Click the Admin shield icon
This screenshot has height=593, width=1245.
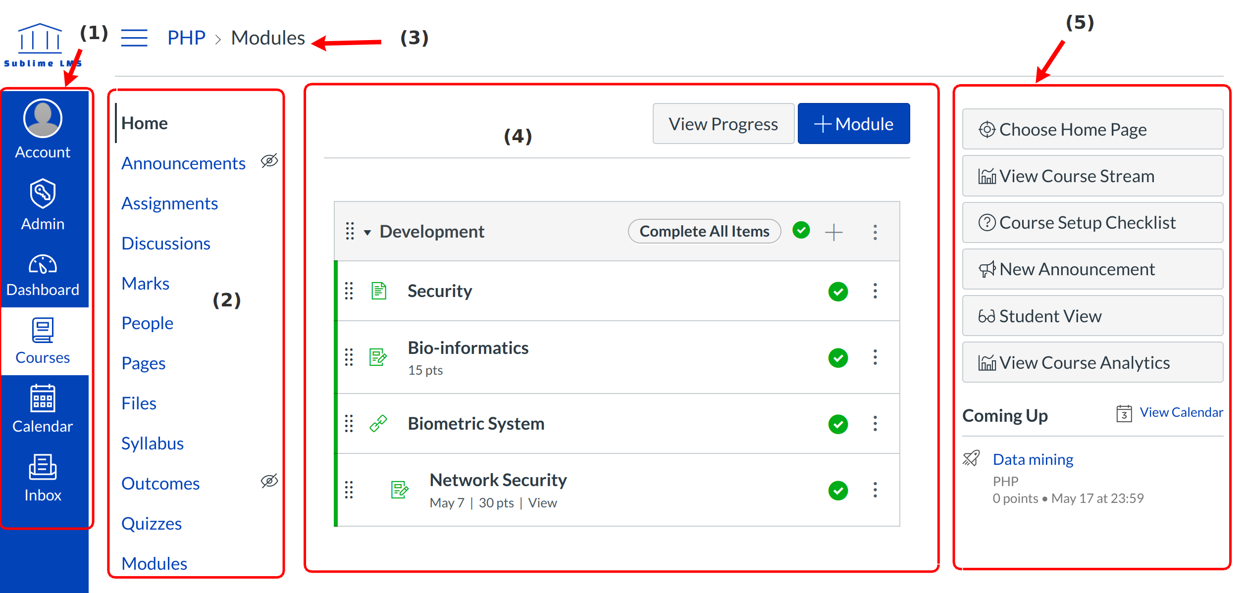pyautogui.click(x=43, y=193)
